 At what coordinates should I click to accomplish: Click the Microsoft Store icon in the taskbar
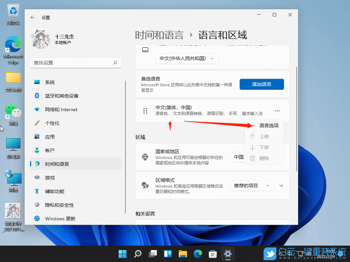[x=213, y=254]
